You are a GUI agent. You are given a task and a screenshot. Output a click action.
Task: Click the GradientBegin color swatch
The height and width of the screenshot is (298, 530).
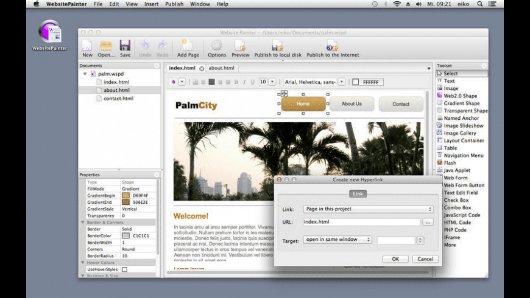point(126,195)
